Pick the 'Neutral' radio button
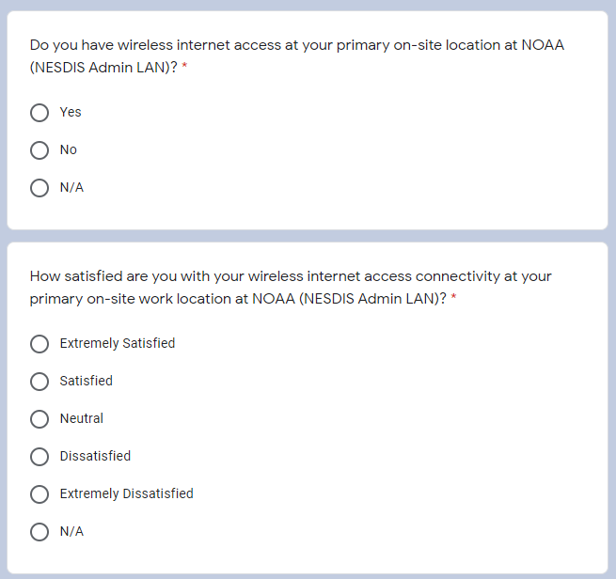The height and width of the screenshot is (579, 616). pos(39,419)
